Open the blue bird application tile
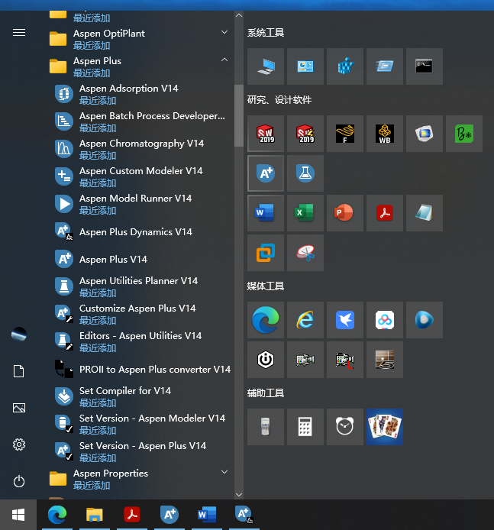The height and width of the screenshot is (530, 494). tap(345, 320)
